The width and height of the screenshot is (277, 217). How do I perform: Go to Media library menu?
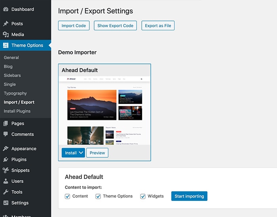pyautogui.click(x=18, y=35)
